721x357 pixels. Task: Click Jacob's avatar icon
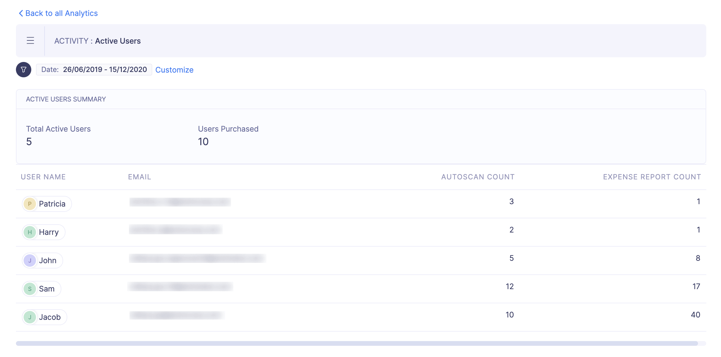click(x=30, y=317)
